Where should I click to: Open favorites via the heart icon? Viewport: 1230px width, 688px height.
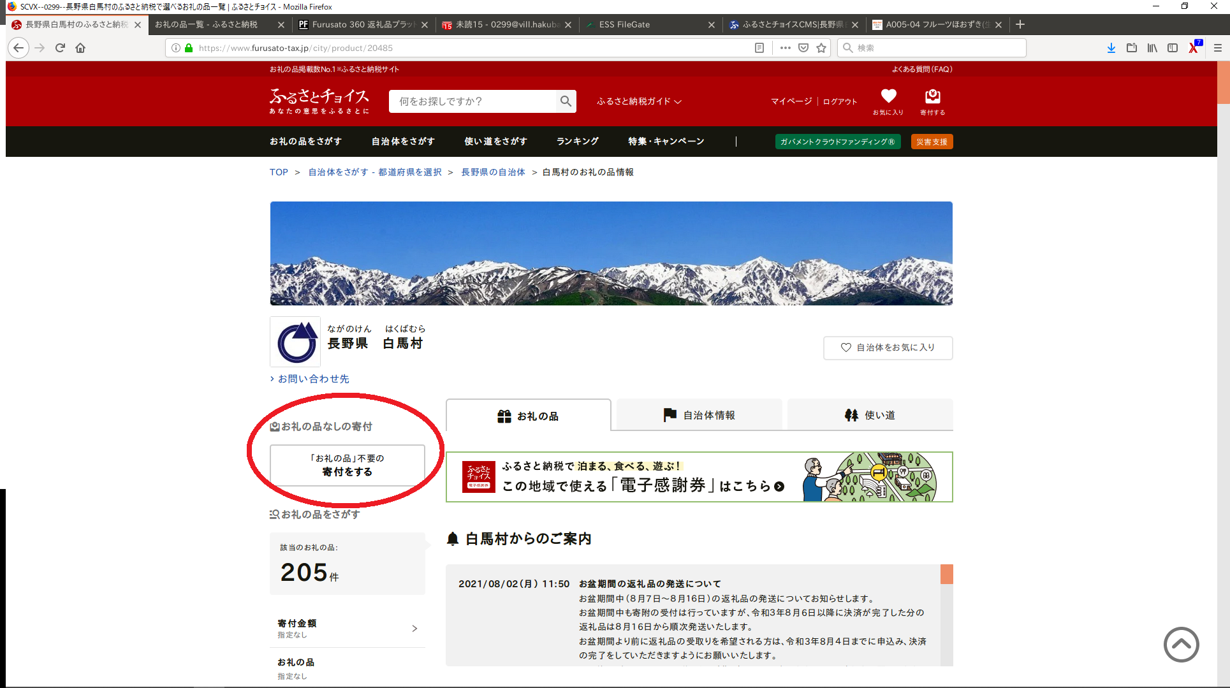point(888,101)
